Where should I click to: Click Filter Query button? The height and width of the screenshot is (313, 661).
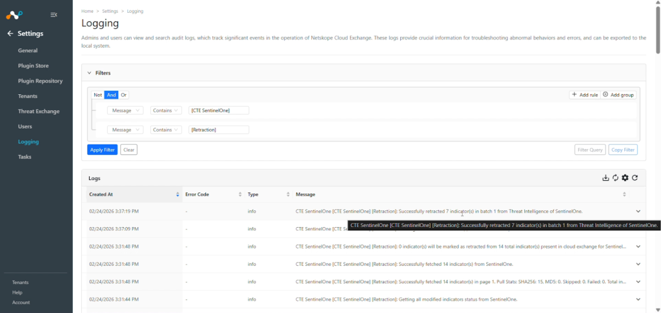click(590, 150)
